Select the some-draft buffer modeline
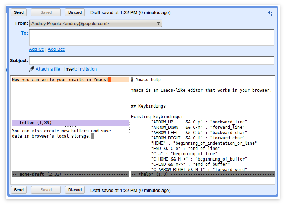The width and height of the screenshot is (285, 205). click(x=70, y=174)
